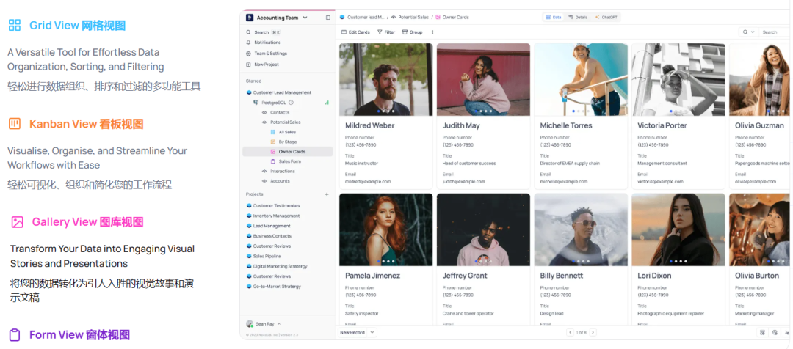
Task: Open the search field selector dropdown
Action: (748, 32)
